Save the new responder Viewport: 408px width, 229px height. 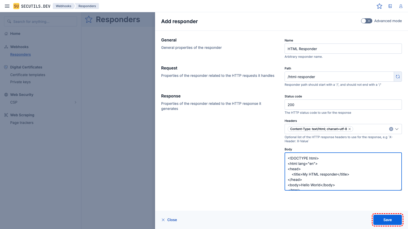click(387, 220)
